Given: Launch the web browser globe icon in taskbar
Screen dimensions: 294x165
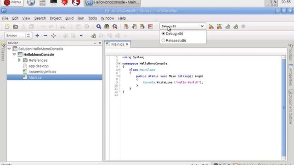Looking at the screenshot, I should coord(31,2).
